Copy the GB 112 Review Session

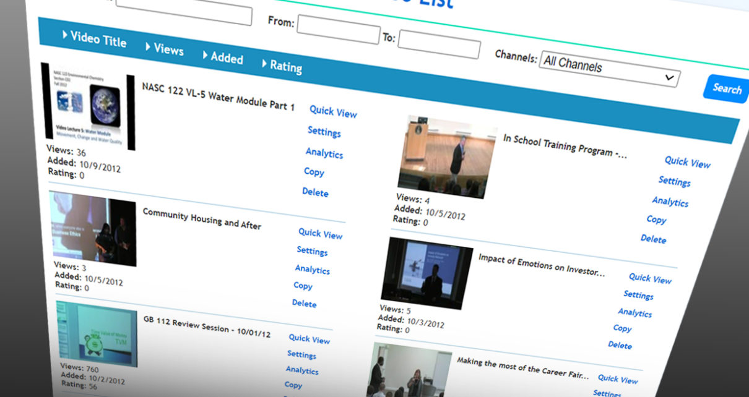(293, 385)
